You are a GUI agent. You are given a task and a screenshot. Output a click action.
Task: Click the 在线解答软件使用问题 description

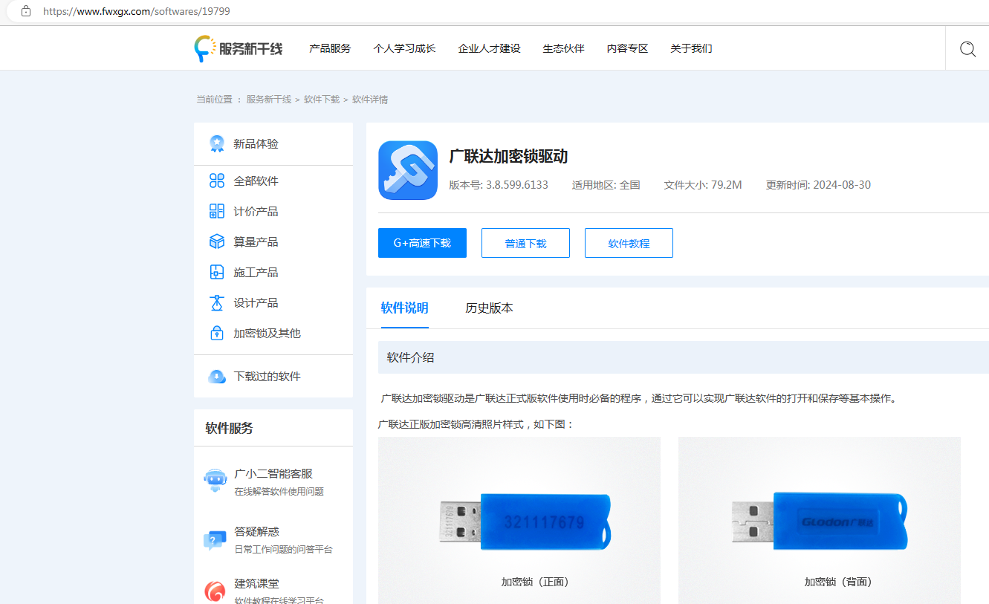point(279,491)
